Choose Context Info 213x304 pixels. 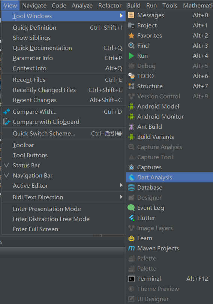63,68
